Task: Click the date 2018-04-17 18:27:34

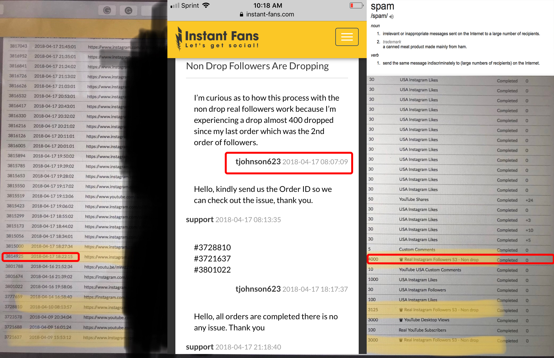Action: coord(52,246)
